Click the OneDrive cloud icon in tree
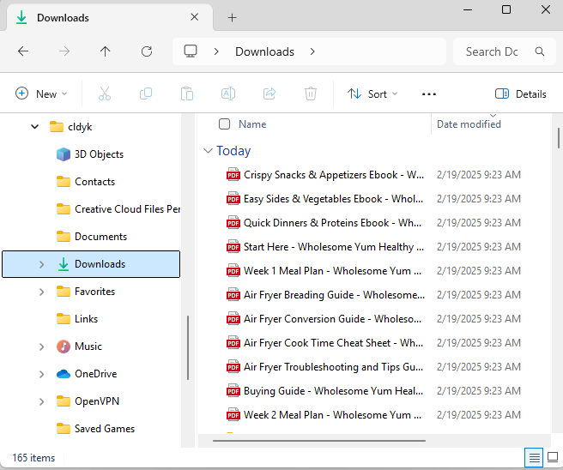This screenshot has width=563, height=470. coord(64,374)
